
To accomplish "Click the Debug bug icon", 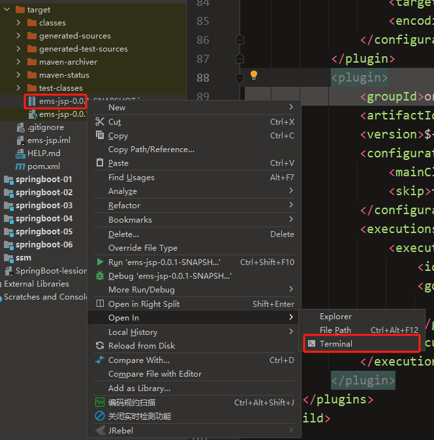I will (100, 276).
